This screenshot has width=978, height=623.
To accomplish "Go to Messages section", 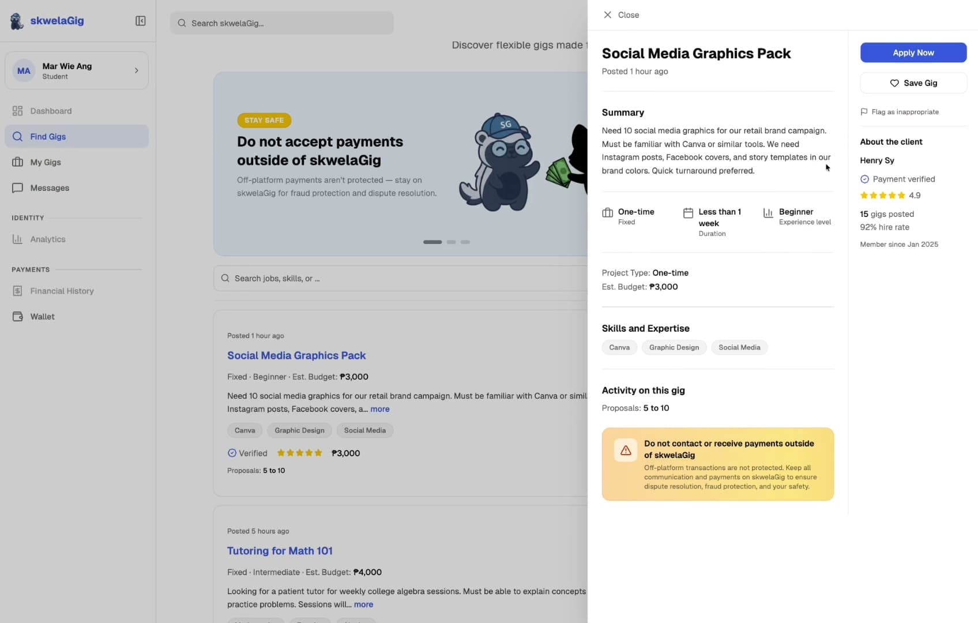I will coord(50,188).
